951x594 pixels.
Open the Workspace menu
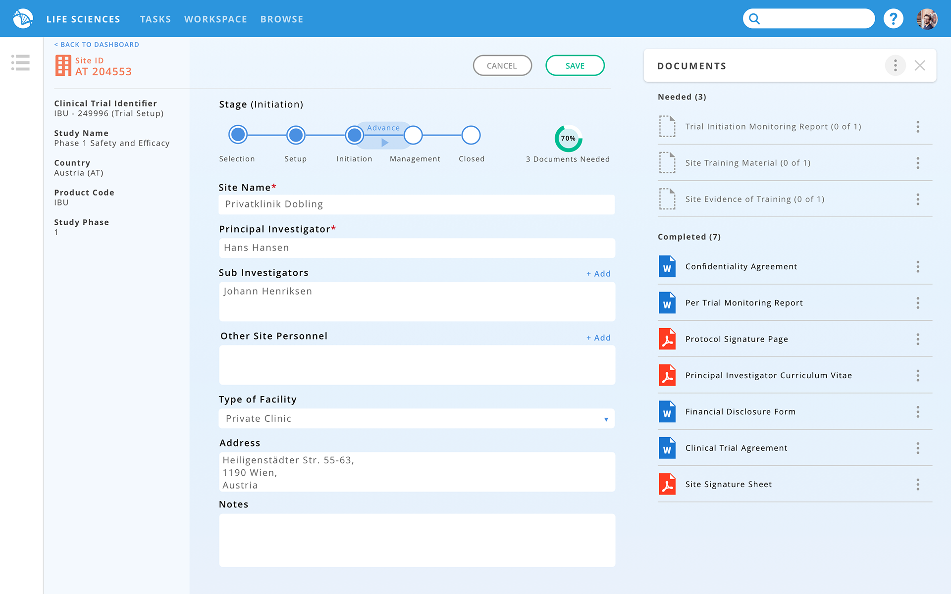pyautogui.click(x=215, y=19)
